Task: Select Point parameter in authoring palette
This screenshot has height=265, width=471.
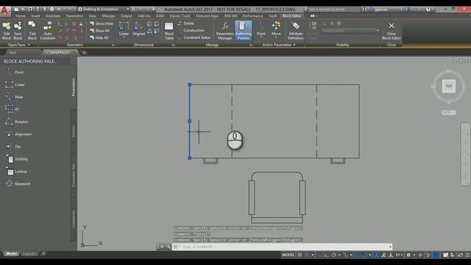Action: [15, 72]
